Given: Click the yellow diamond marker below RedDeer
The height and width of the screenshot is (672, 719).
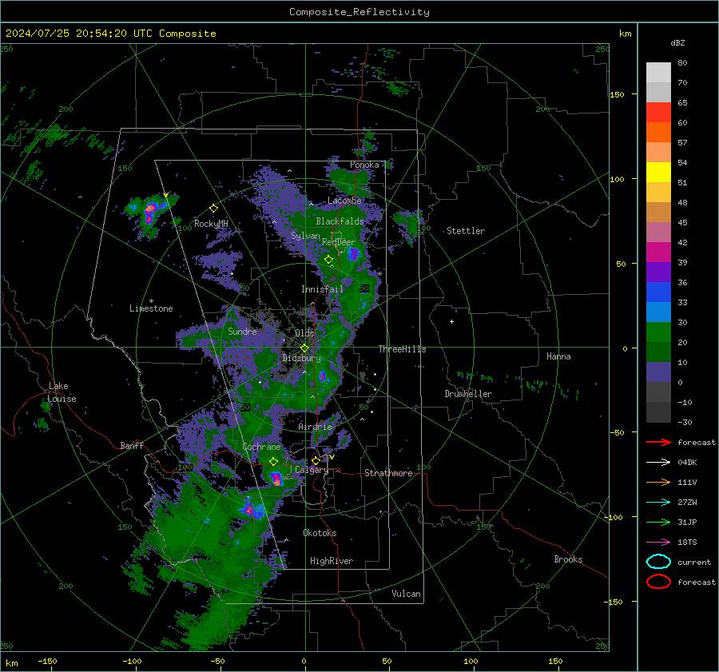Looking at the screenshot, I should pos(328,260).
